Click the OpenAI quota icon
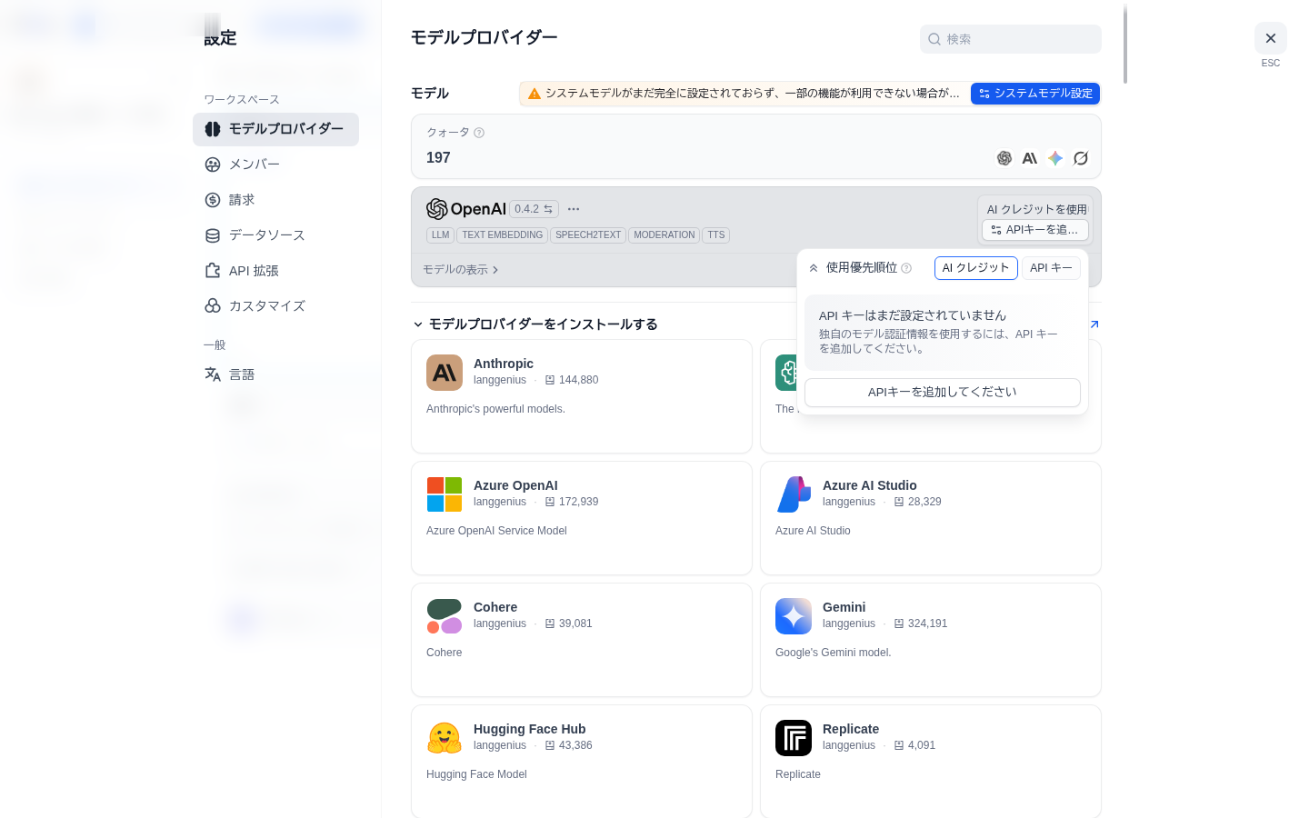 [x=1004, y=158]
